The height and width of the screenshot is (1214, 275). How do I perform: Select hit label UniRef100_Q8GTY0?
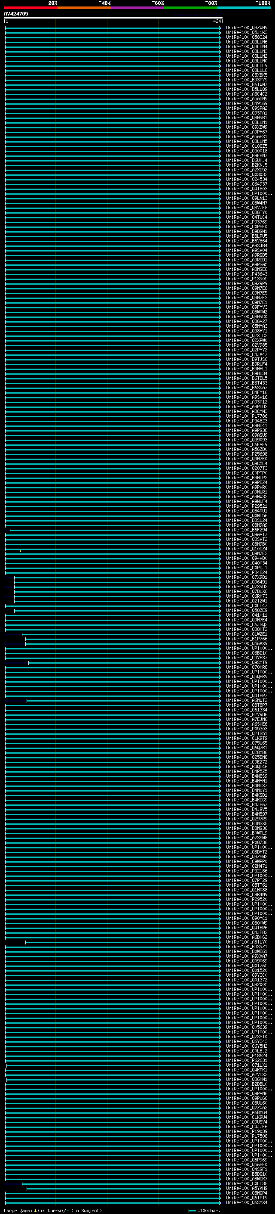246,213
